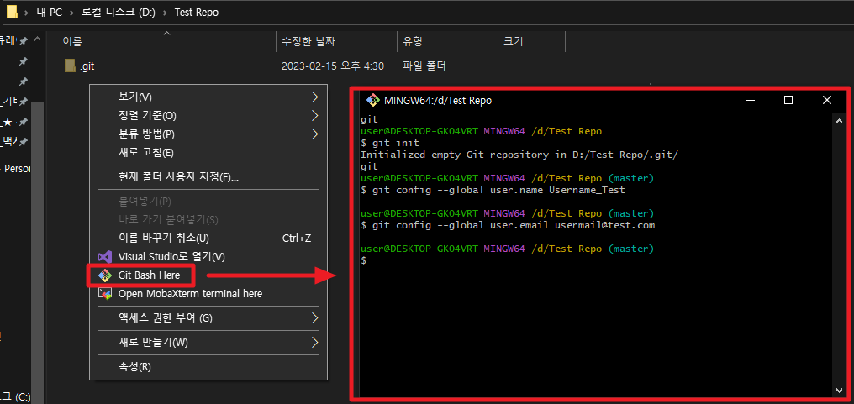Expand 액세스 권한 부여 (G) submenu

pos(208,317)
